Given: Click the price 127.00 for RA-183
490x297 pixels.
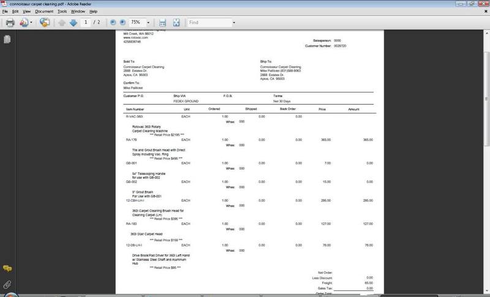Looking at the screenshot, I should coord(326,224).
